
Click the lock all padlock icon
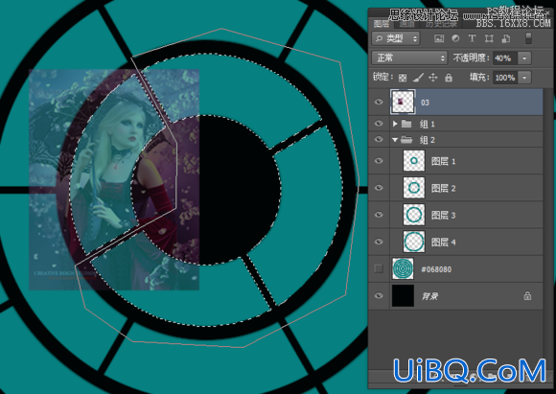click(449, 78)
